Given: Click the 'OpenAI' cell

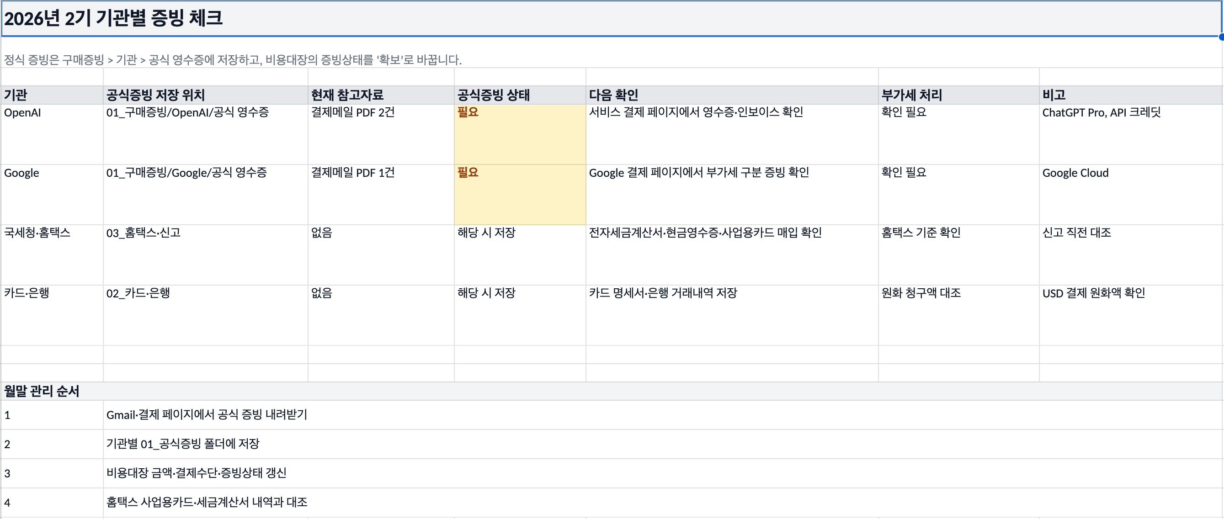Looking at the screenshot, I should (x=52, y=134).
